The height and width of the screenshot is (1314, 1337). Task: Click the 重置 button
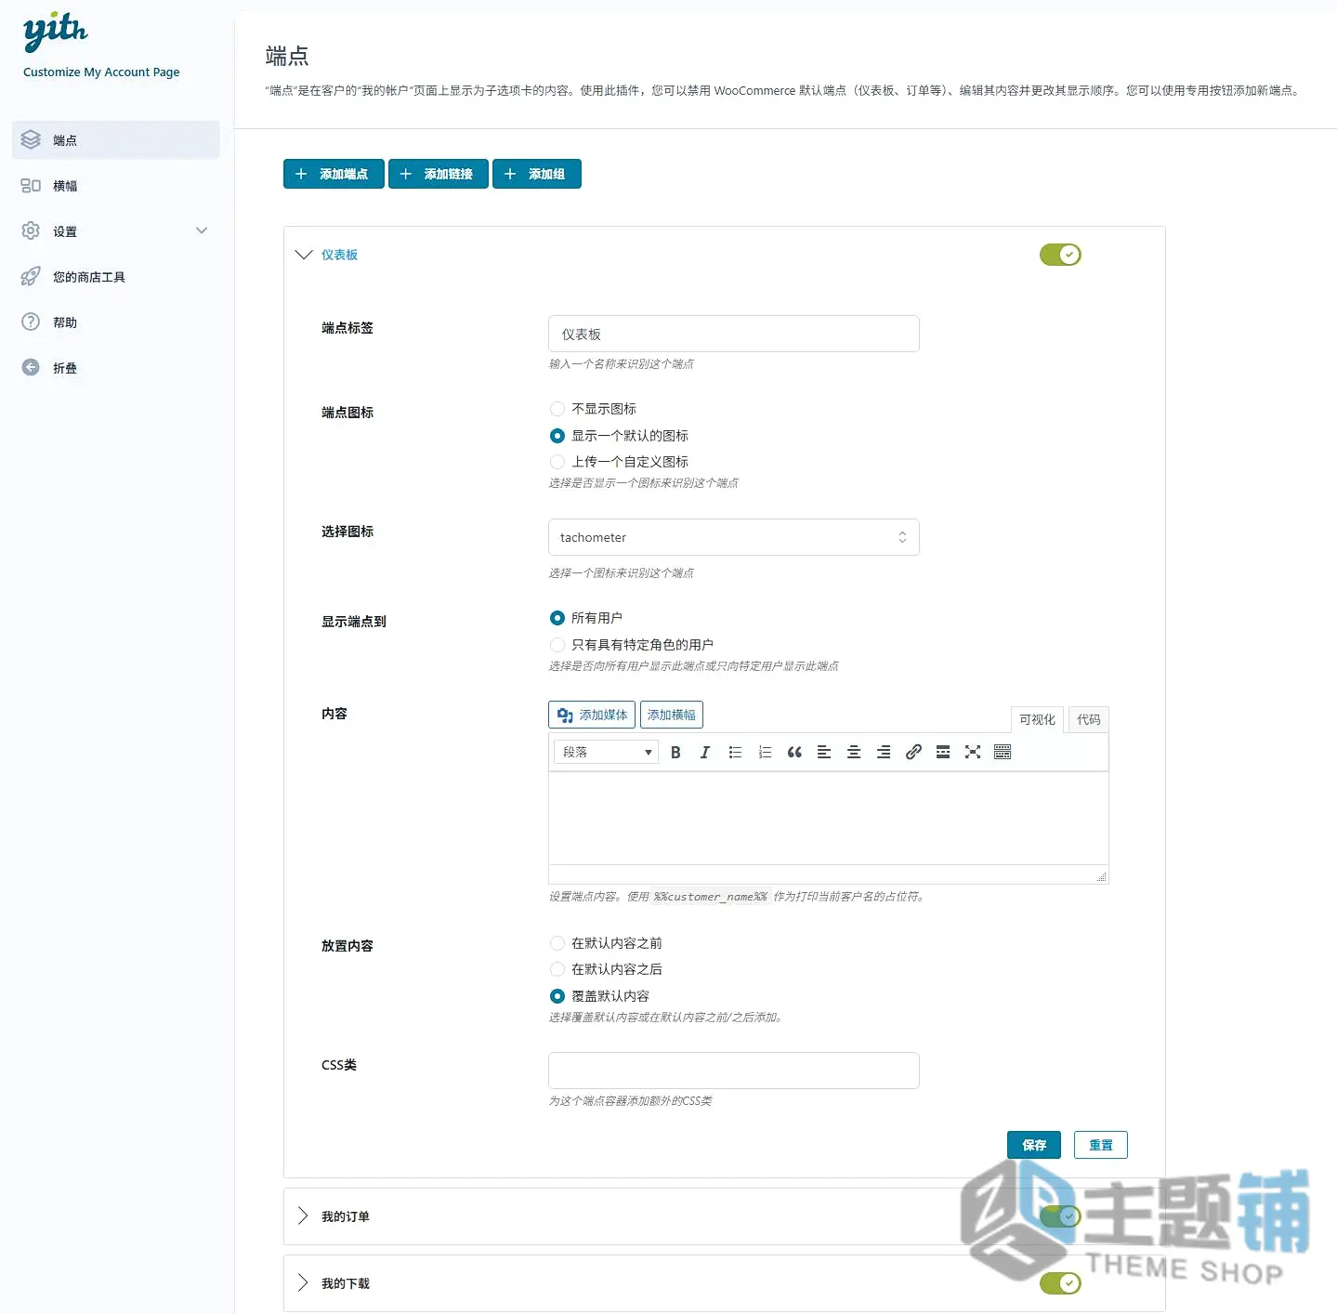[x=1101, y=1145]
